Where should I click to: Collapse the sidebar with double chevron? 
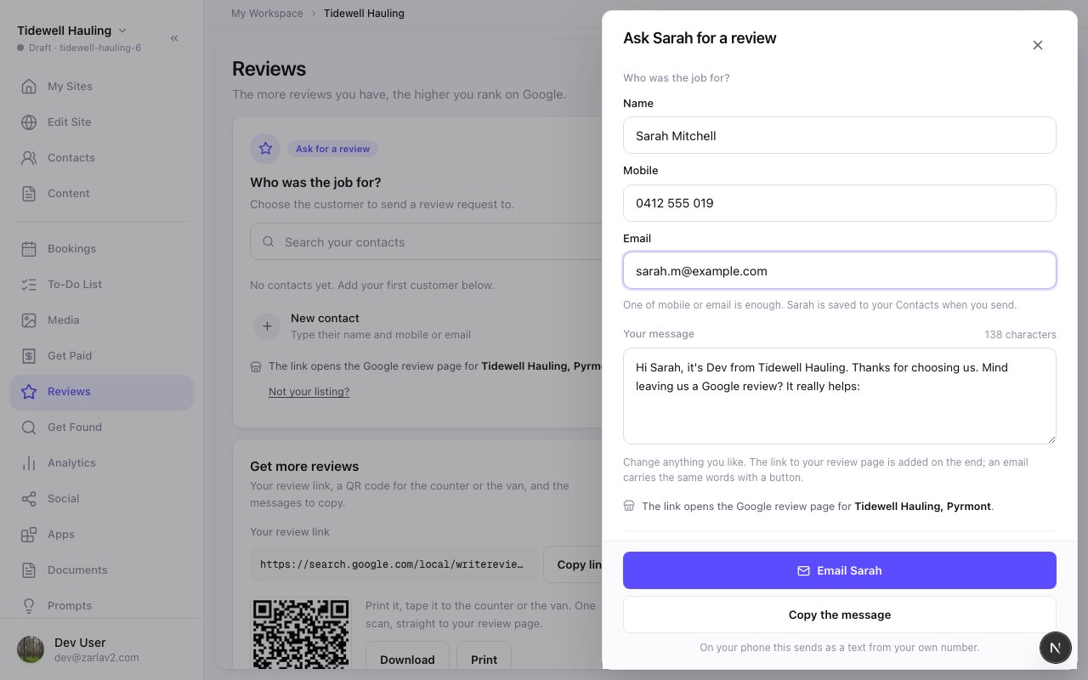coord(174,38)
